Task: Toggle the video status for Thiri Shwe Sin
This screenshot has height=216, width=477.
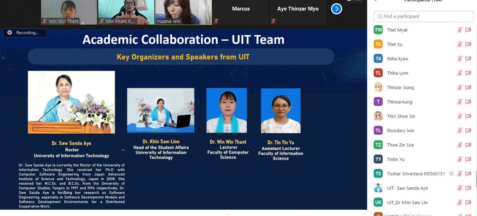Action: point(468,116)
